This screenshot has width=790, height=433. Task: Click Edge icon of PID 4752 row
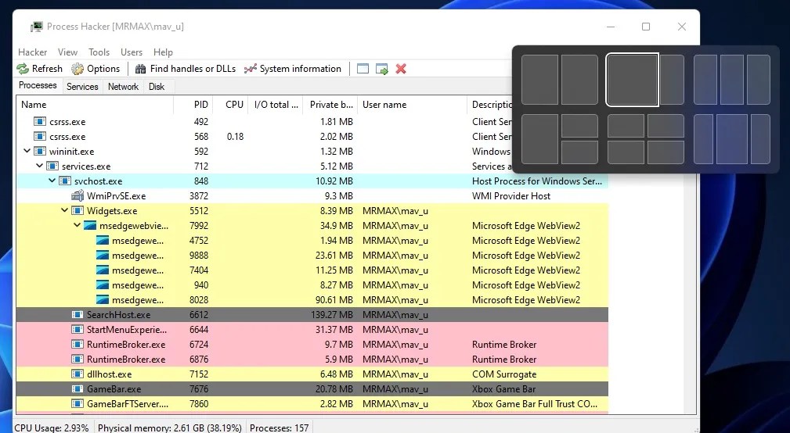(x=103, y=241)
